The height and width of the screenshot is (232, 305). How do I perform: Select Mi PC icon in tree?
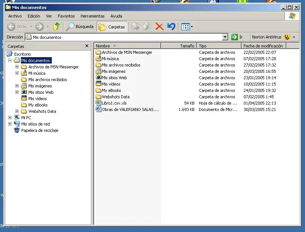click(17, 117)
